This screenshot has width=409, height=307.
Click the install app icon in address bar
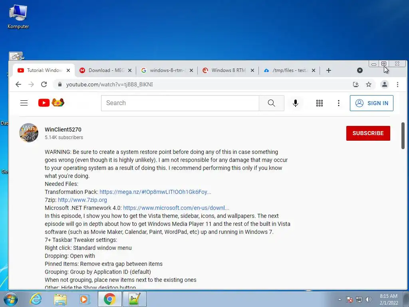[x=356, y=84]
